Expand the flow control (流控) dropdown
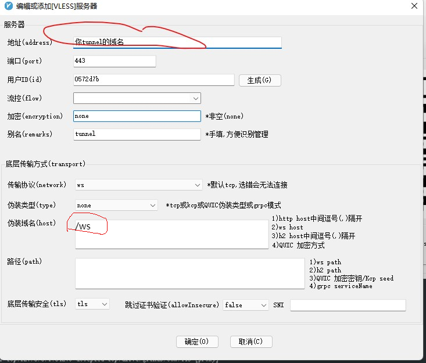426x363 pixels. point(137,98)
